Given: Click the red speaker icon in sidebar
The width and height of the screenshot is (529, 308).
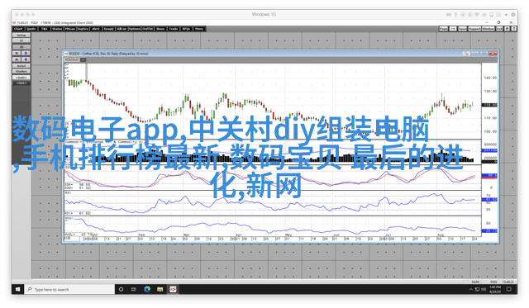Looking at the screenshot, I should (21, 47).
